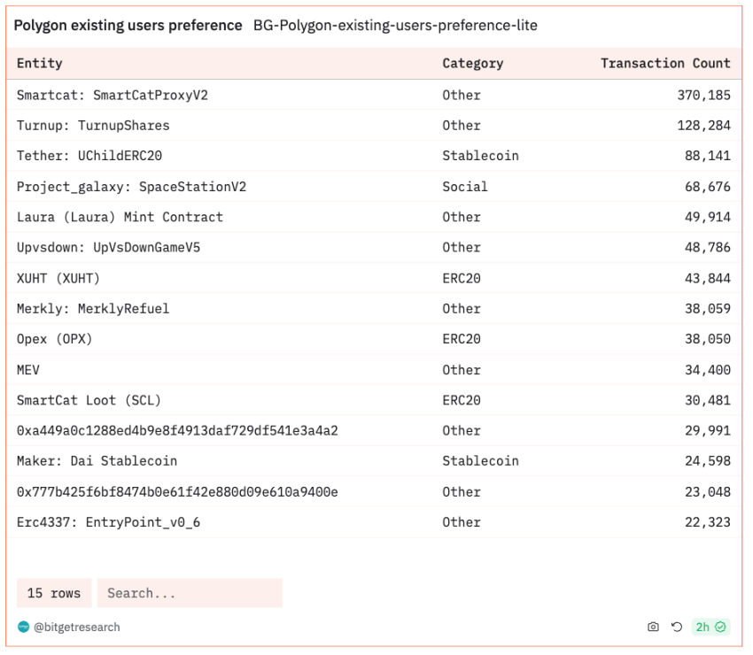Click the Social category cell
Screen dimensions: 753x655
click(465, 187)
